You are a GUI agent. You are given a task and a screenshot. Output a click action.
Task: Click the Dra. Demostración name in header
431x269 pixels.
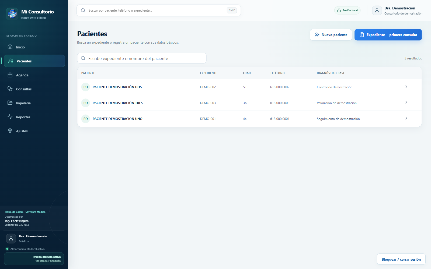click(x=400, y=8)
